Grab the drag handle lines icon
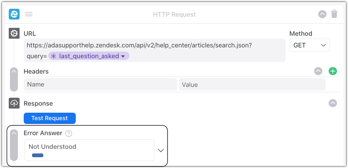 coord(29,14)
